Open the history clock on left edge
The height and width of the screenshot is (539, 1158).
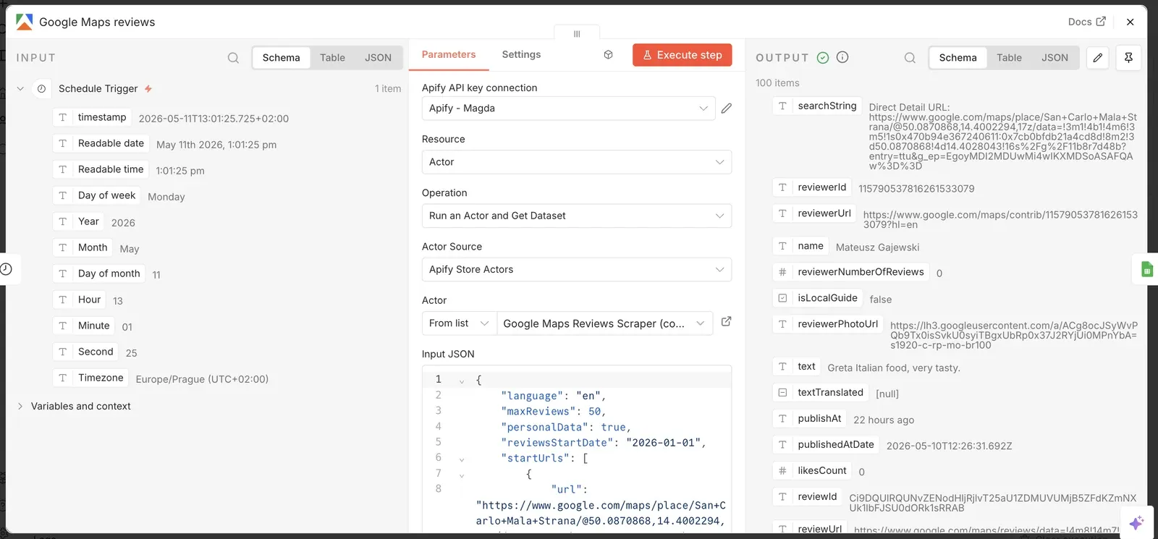pyautogui.click(x=6, y=269)
